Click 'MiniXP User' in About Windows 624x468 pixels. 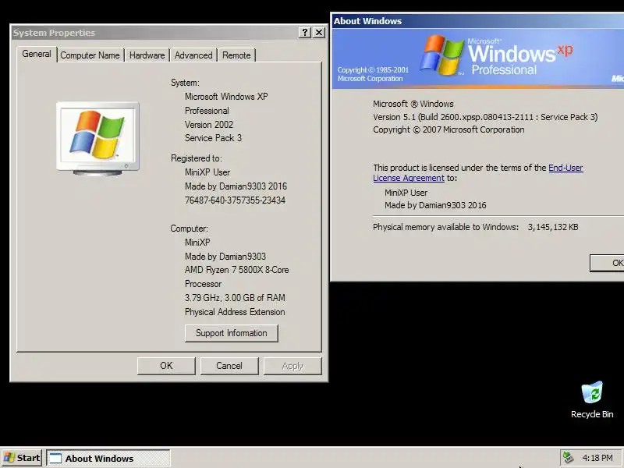click(x=406, y=193)
